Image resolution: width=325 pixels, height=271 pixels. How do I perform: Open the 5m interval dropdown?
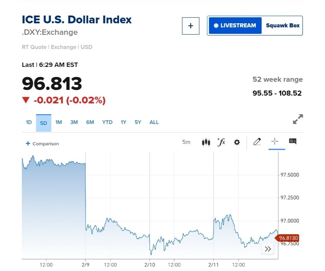186,142
